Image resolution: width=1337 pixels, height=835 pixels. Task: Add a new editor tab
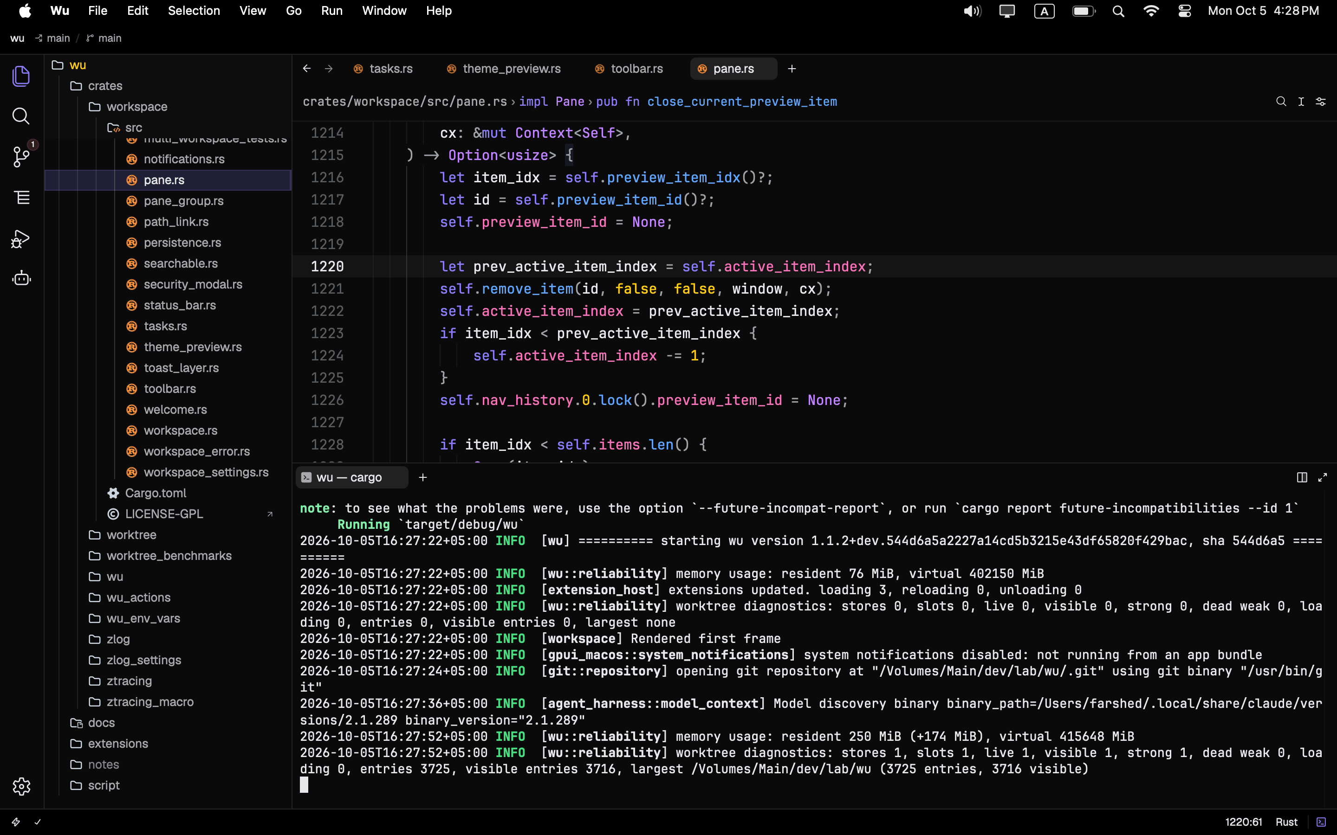pos(792,69)
